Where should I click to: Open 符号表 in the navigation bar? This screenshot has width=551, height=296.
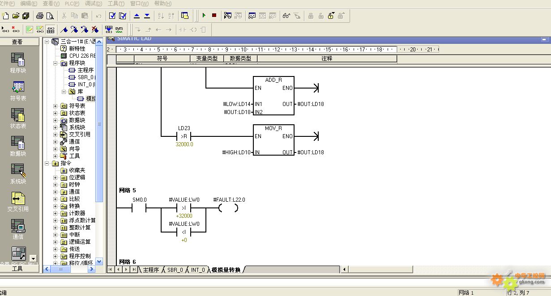click(x=18, y=91)
